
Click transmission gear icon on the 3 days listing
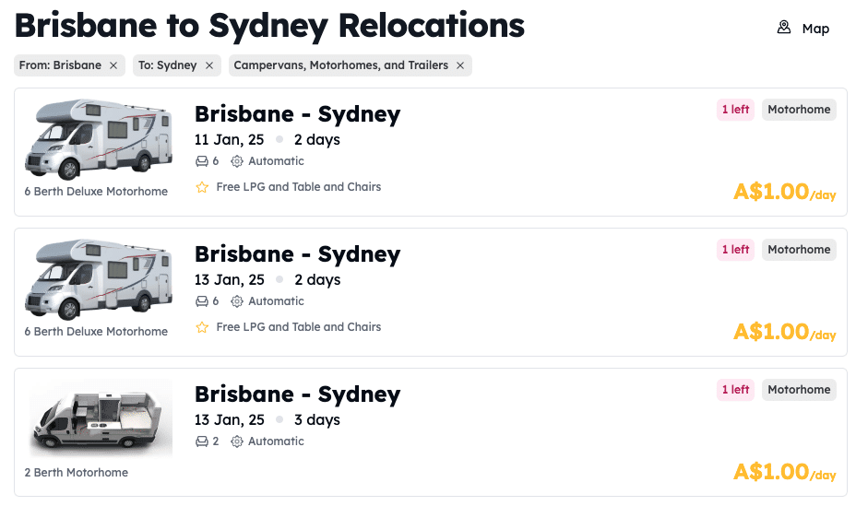(237, 441)
